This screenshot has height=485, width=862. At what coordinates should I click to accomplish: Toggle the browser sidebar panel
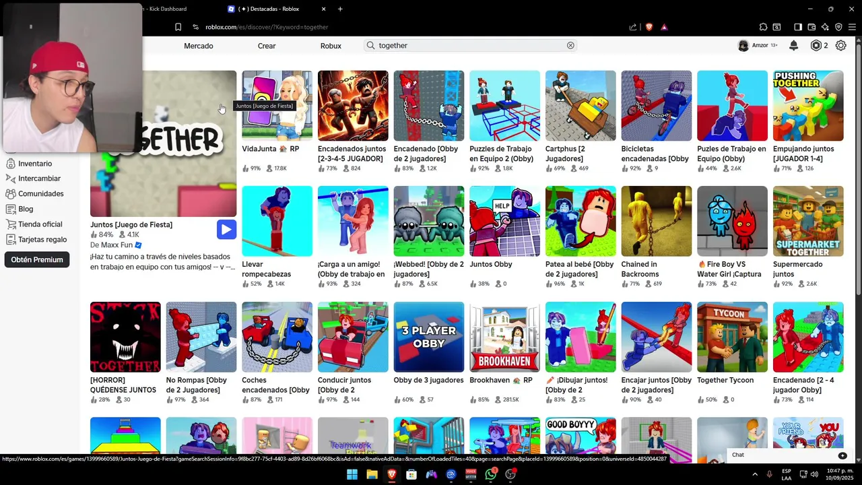tap(798, 27)
